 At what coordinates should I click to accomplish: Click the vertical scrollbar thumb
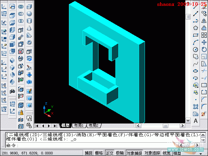188,17
